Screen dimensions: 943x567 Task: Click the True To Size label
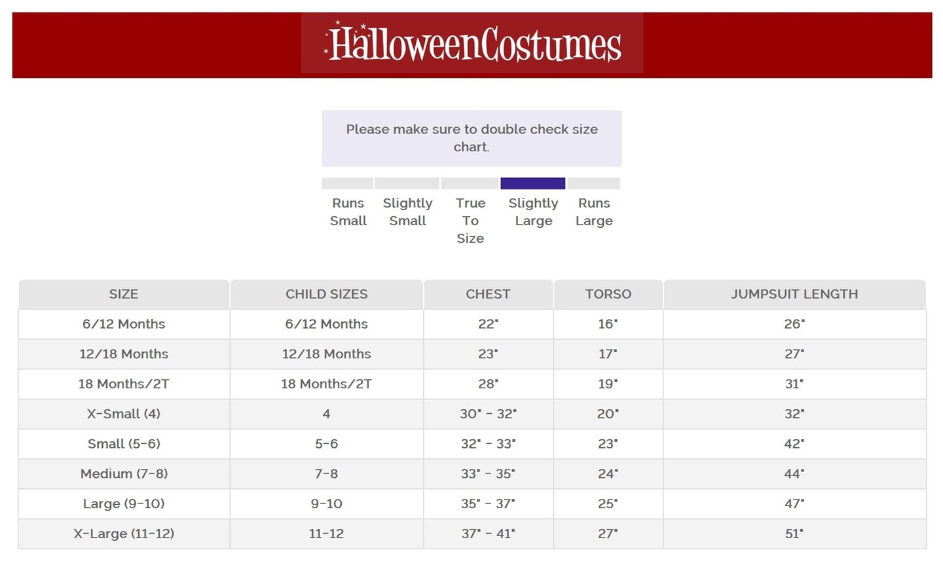[x=470, y=221]
